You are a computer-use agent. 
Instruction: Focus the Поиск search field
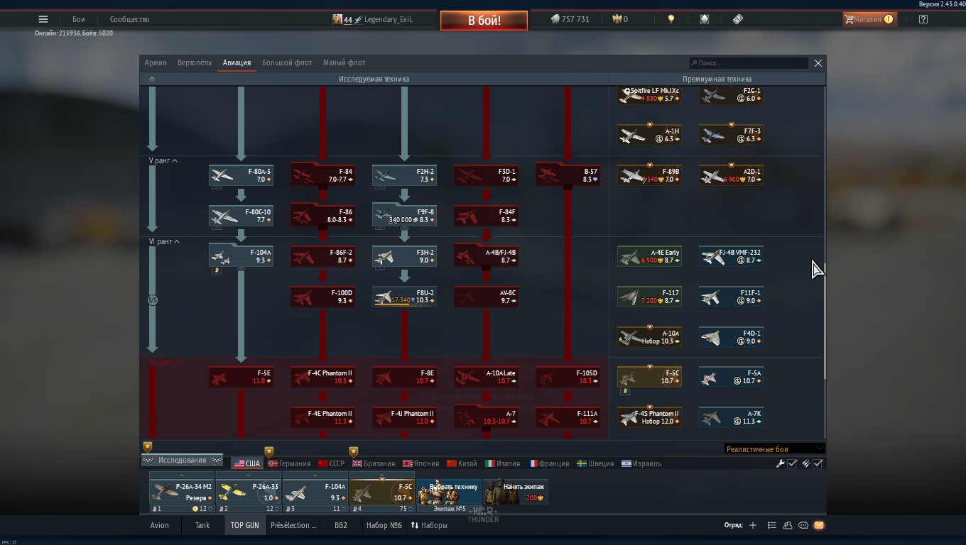click(749, 63)
